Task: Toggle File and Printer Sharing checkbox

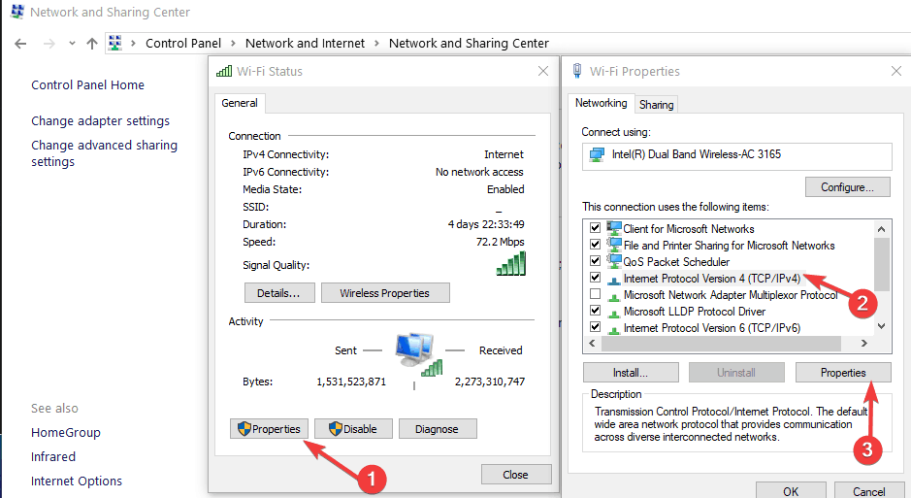Action: click(x=595, y=244)
